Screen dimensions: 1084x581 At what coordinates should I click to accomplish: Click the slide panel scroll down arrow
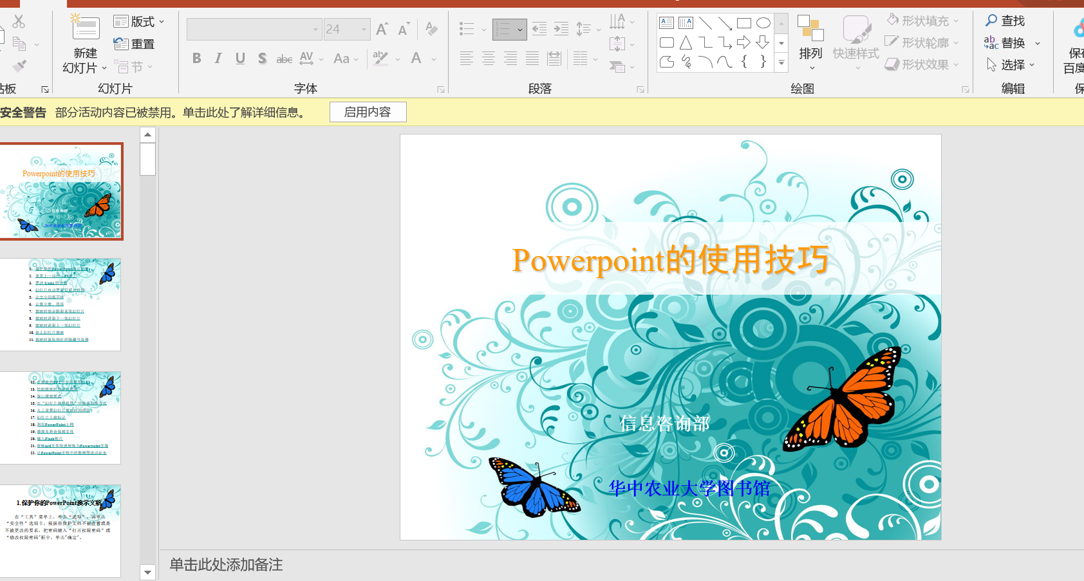[148, 572]
